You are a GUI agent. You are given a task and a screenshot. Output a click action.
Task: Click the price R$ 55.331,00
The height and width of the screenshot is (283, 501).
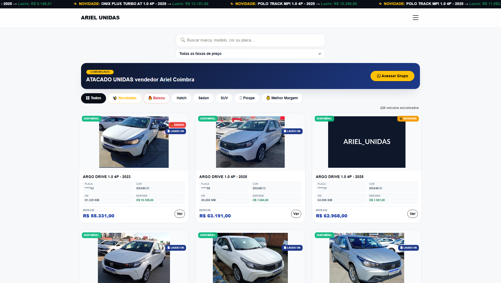click(x=99, y=216)
